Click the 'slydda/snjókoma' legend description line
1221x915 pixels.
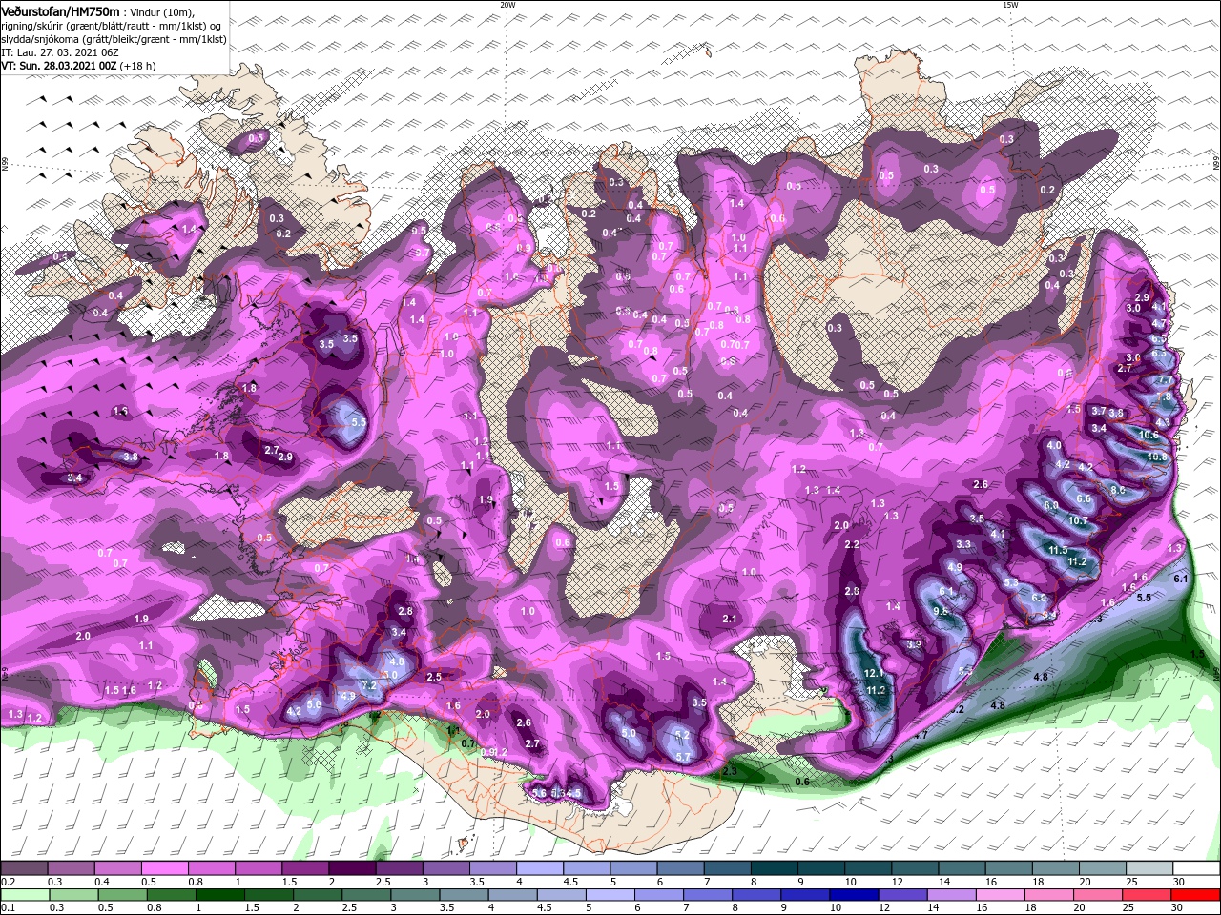(x=114, y=39)
